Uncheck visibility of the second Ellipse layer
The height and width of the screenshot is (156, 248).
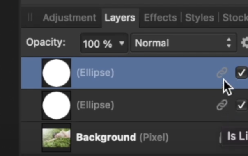pyautogui.click(x=241, y=105)
